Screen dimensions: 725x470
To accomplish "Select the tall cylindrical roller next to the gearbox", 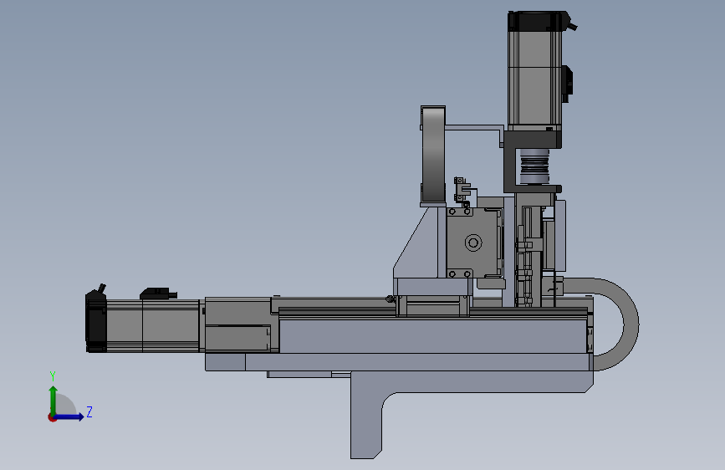I will point(433,156).
